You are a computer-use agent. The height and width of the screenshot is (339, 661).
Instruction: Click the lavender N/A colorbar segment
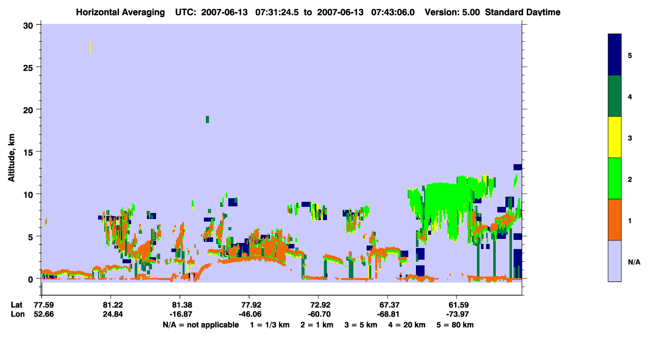click(614, 261)
